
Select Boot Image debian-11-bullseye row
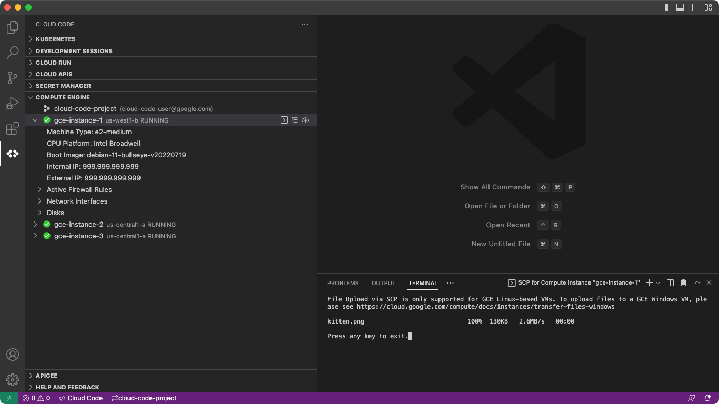(171, 155)
